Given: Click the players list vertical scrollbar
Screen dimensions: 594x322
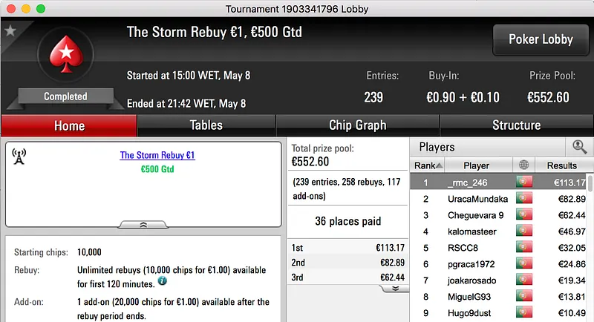Looking at the screenshot, I should 590,245.
